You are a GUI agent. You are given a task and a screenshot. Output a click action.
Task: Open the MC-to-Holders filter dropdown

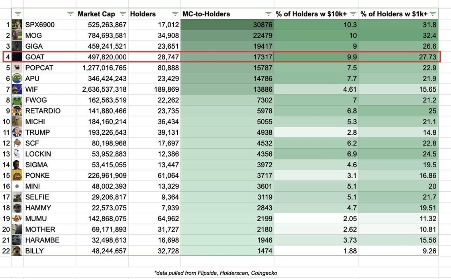268,14
